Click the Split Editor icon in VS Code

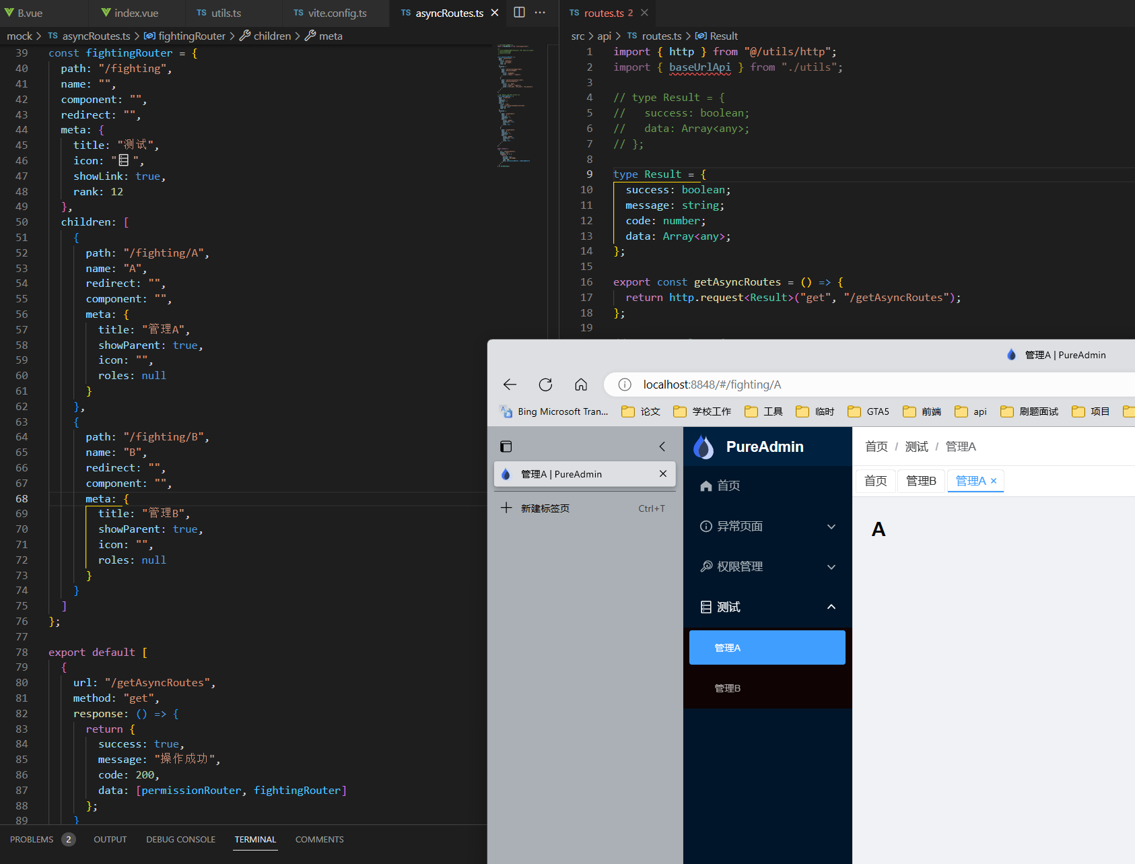click(x=519, y=12)
